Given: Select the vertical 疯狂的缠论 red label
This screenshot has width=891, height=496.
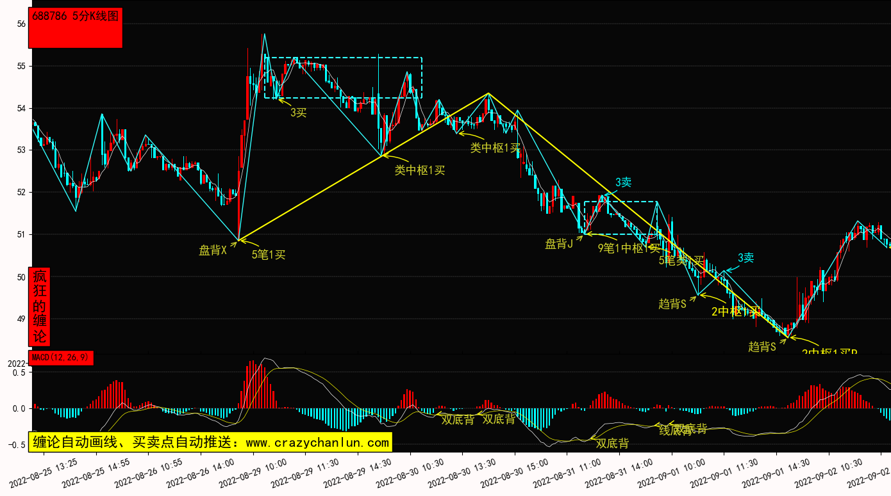Looking at the screenshot, I should coord(40,307).
